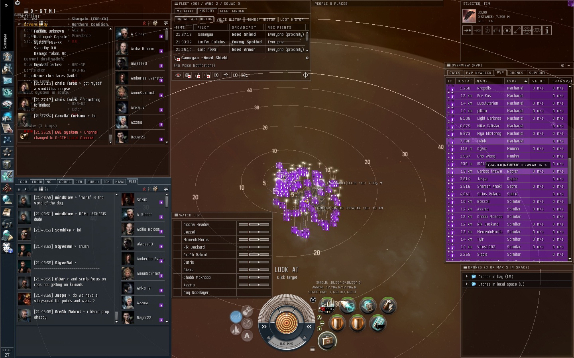Activate the second shield hardener module

coord(357,323)
